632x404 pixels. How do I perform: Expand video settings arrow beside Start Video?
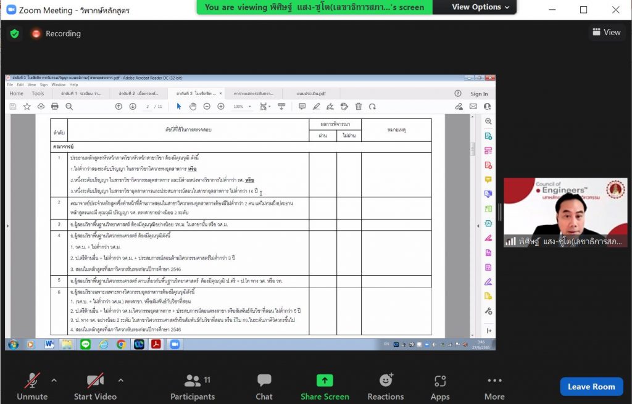coord(120,380)
